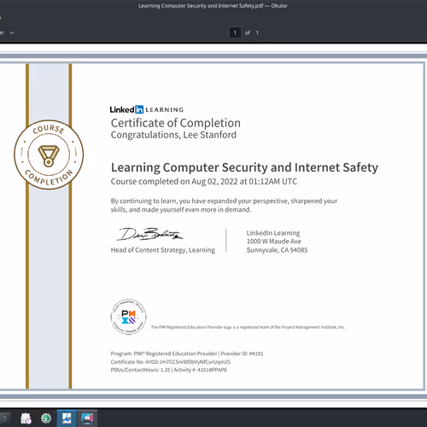Open the screen recorder app in taskbar
The height and width of the screenshot is (427, 427).
[x=87, y=418]
